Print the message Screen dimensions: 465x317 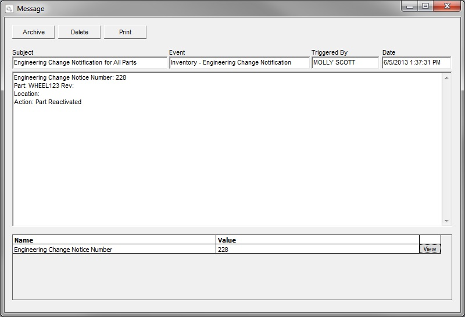[x=125, y=32]
